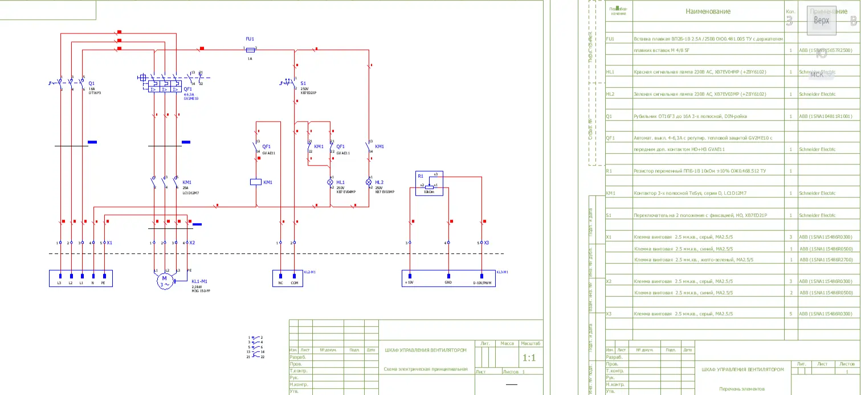This screenshot has width=861, height=395.
Task: Select the FU1 fuse symbol
Action: [250, 50]
